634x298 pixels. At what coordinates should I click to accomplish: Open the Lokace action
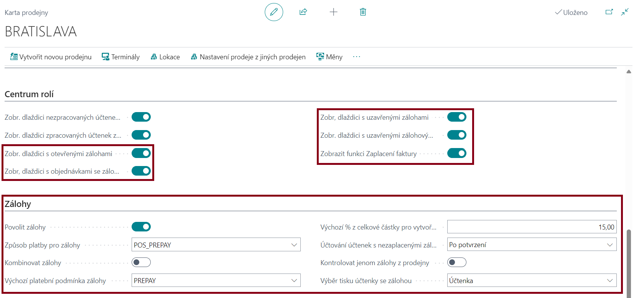[x=165, y=57]
